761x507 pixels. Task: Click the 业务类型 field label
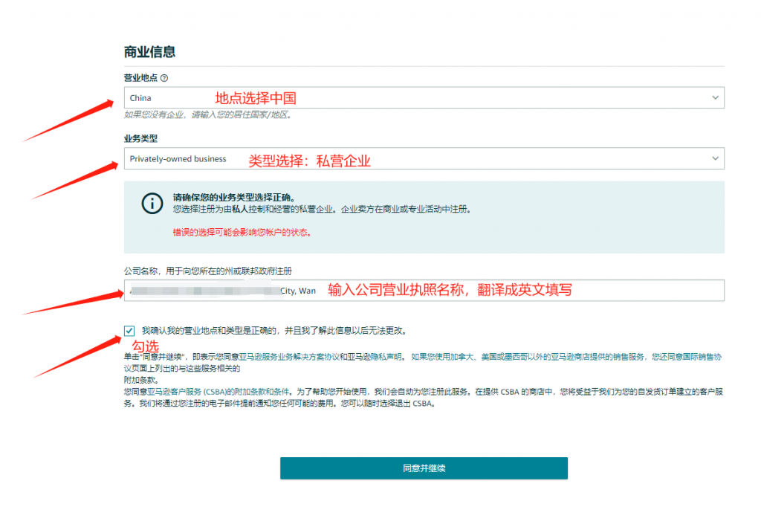(x=140, y=138)
